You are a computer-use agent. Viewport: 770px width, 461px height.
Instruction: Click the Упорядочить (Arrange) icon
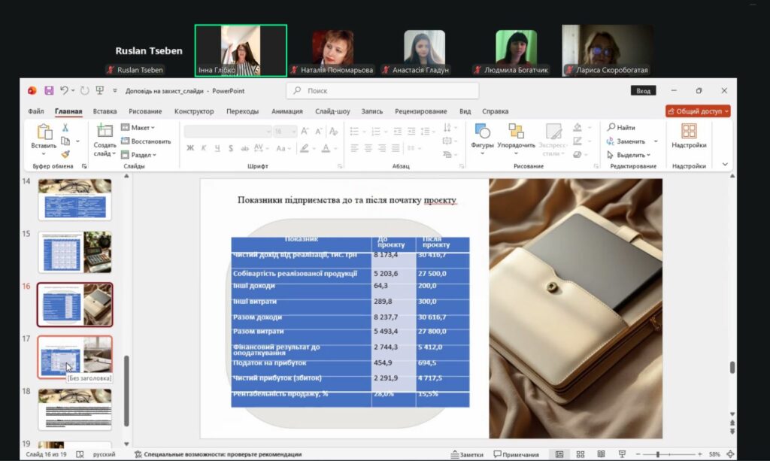pos(516,132)
